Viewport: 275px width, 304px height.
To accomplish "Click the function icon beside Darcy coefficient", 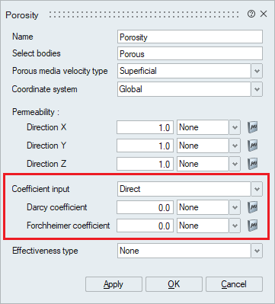I will (x=253, y=207).
